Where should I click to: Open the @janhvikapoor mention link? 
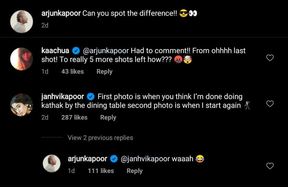(x=145, y=159)
